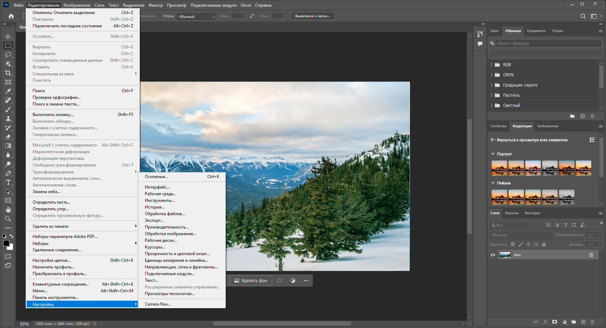606x328 pixels.
Task: Collapse the Портрет presets group
Action: (x=493, y=154)
